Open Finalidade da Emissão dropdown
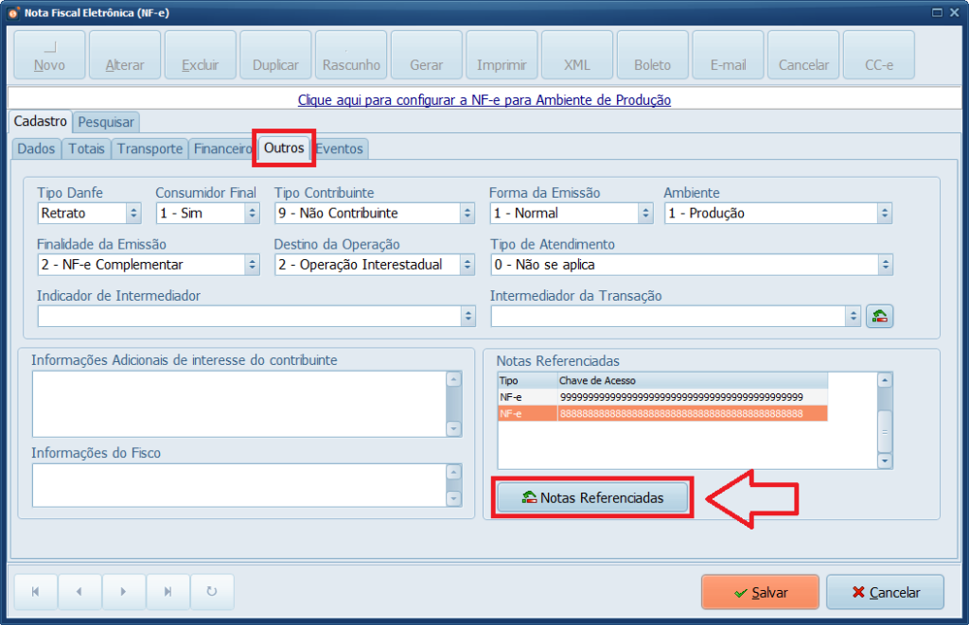 point(253,265)
